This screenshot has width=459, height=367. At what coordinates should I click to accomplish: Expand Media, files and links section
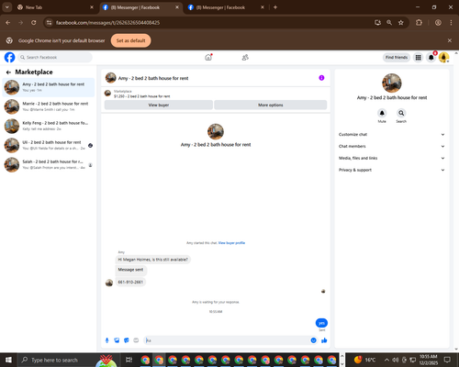click(x=391, y=158)
